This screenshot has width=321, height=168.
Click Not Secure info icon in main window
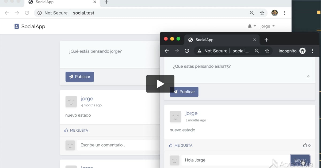point(40,13)
